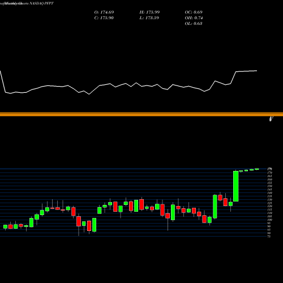Click the 80 price axis label
Screen dimensions: 283x283
pos(269,233)
